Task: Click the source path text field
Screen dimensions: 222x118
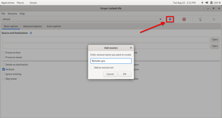Action: [106, 40]
